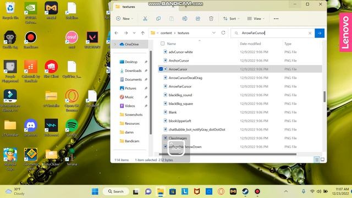Run search with blue arrow button
Viewport: 352px width, 198px height.
tap(320, 33)
